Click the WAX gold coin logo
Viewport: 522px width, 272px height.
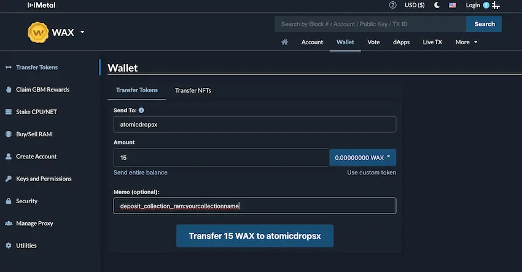click(38, 33)
